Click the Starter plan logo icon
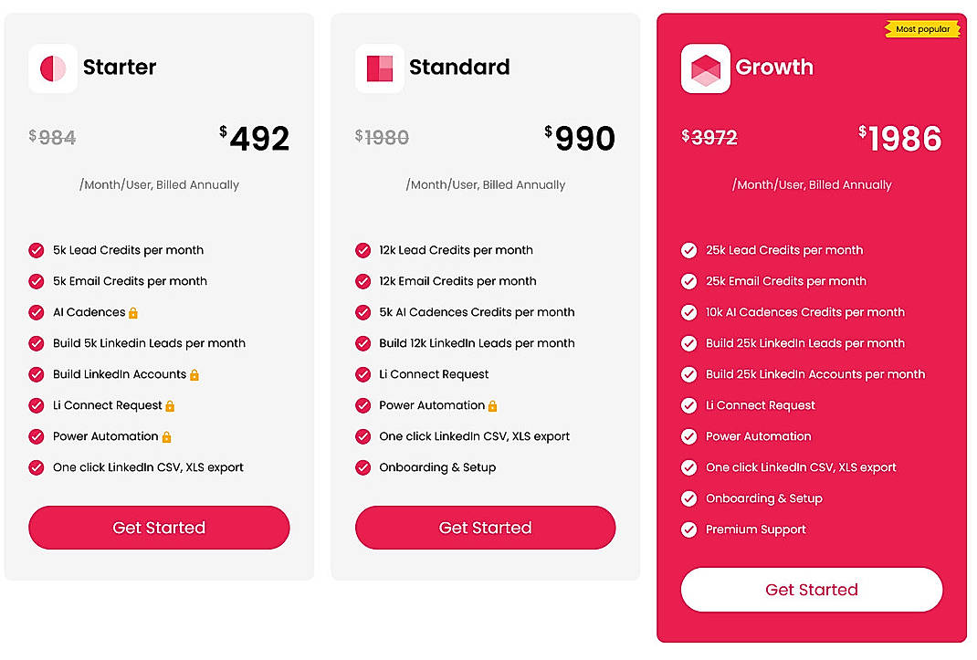 point(53,67)
